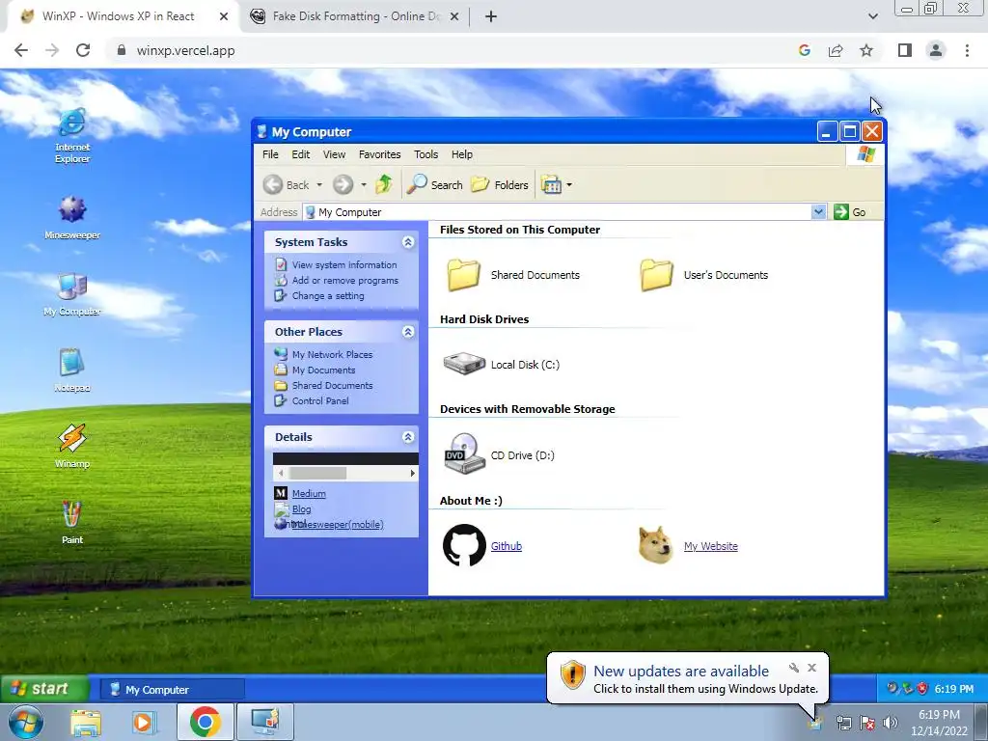Collapse the System Tasks panel
The image size is (988, 741).
coord(408,242)
